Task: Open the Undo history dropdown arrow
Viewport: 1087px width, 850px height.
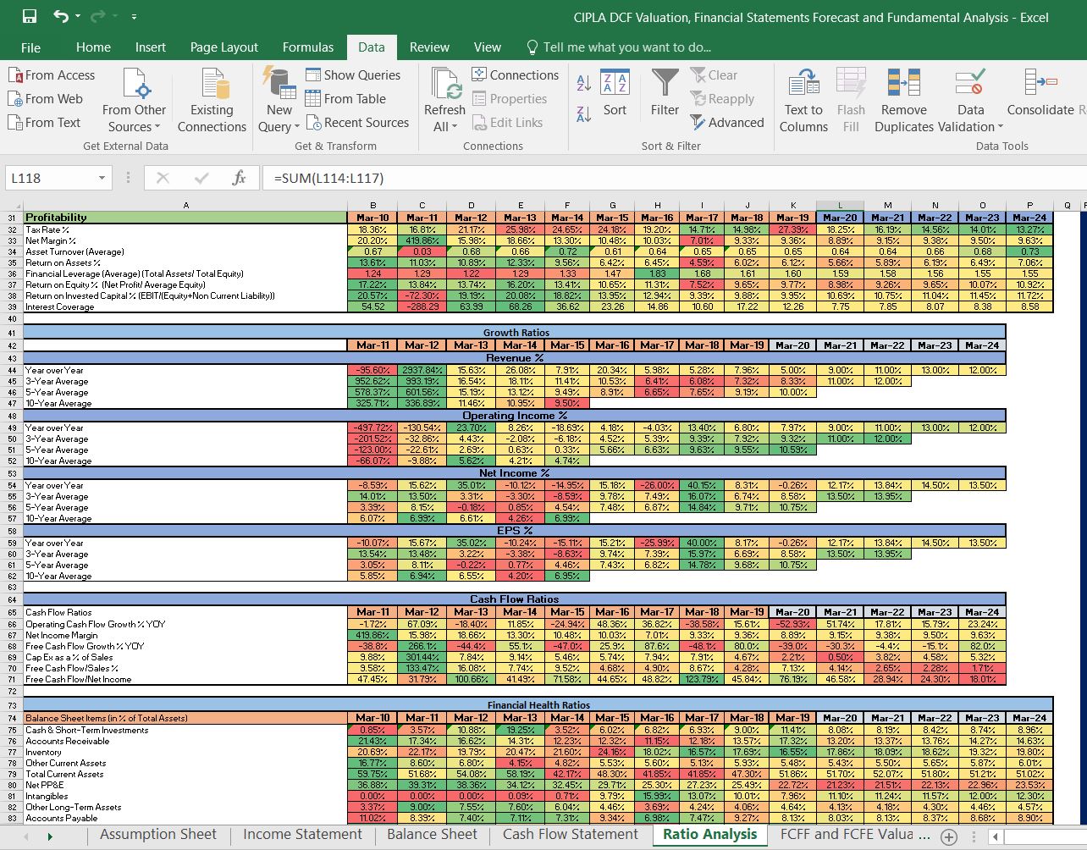Action: [x=78, y=17]
